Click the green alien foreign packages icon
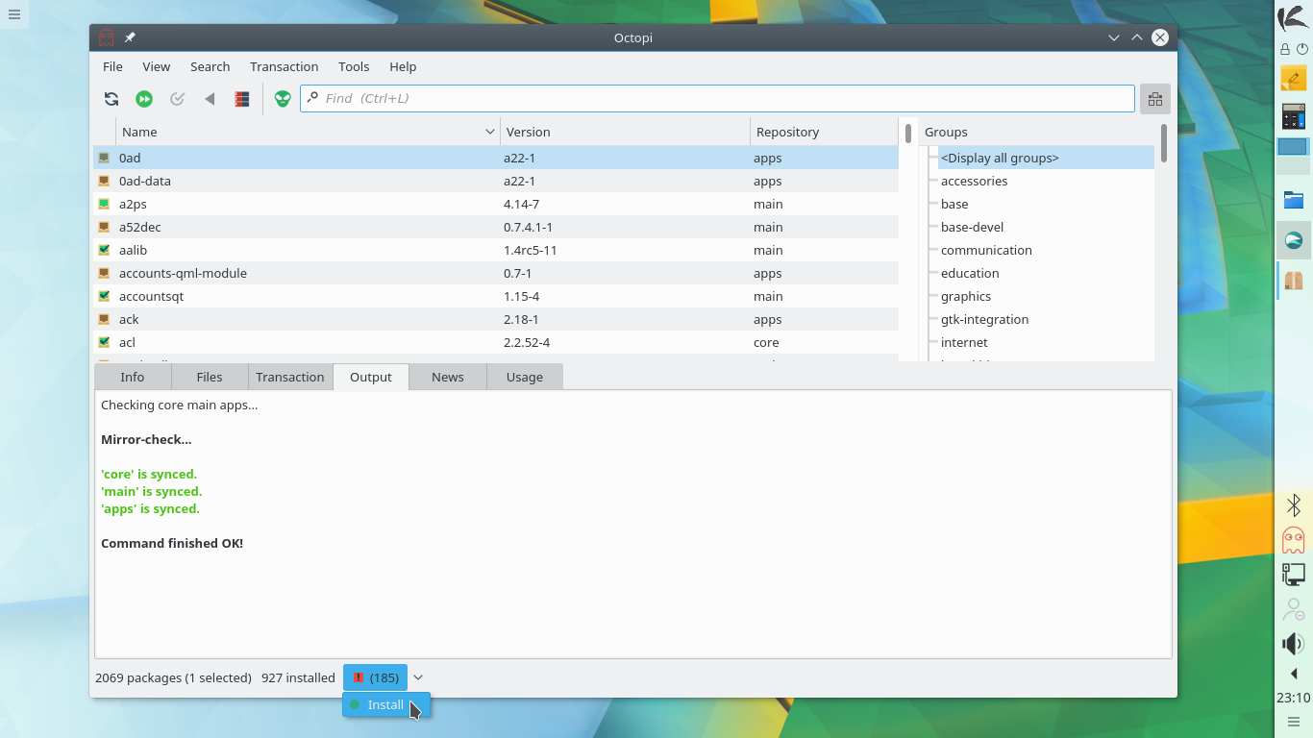The image size is (1313, 738). [283, 99]
